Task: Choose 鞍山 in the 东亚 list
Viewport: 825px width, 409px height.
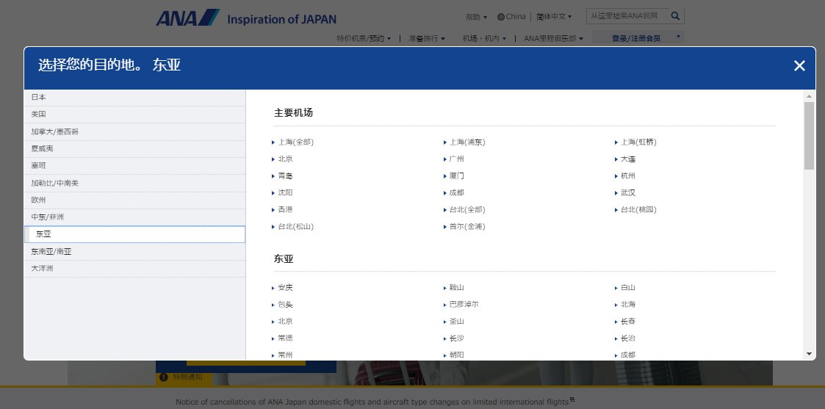Action: tap(457, 288)
